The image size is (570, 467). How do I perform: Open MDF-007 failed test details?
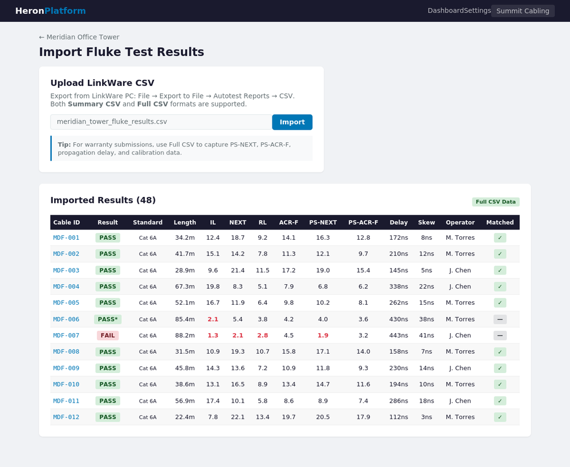[x=67, y=335]
